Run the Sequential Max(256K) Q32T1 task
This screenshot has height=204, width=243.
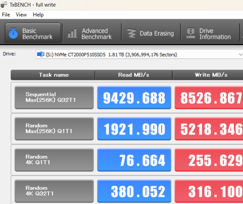(x=54, y=98)
